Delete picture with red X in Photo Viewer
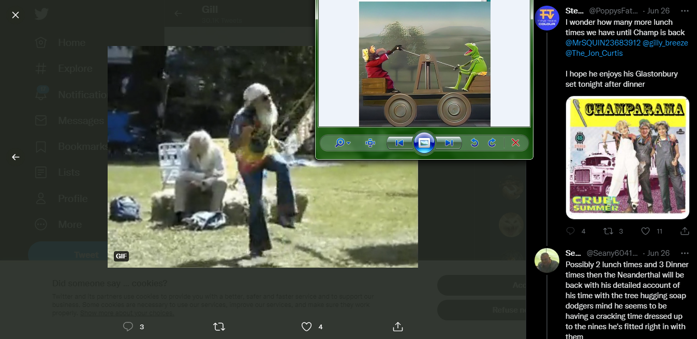The width and height of the screenshot is (697, 339). [515, 143]
